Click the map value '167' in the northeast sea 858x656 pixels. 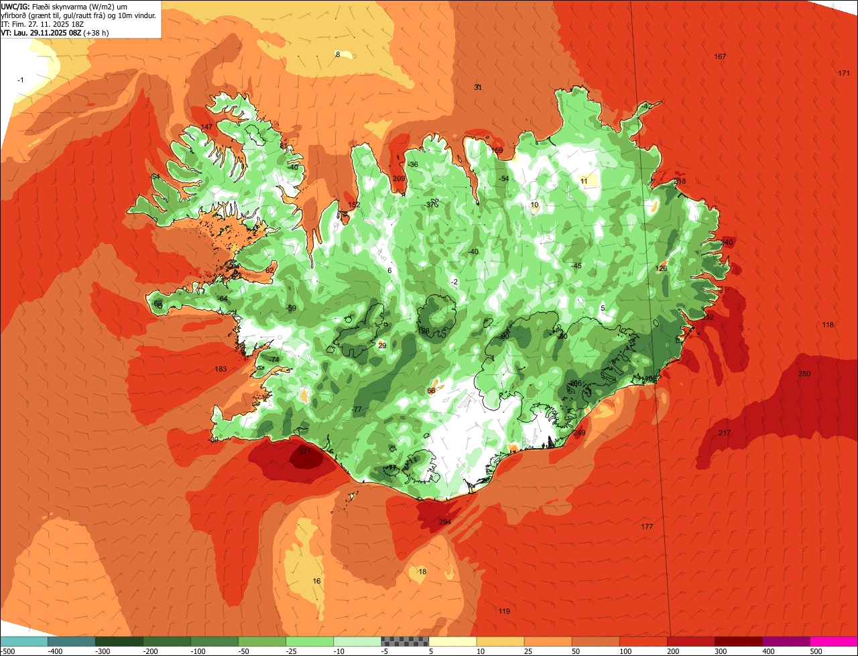point(721,56)
